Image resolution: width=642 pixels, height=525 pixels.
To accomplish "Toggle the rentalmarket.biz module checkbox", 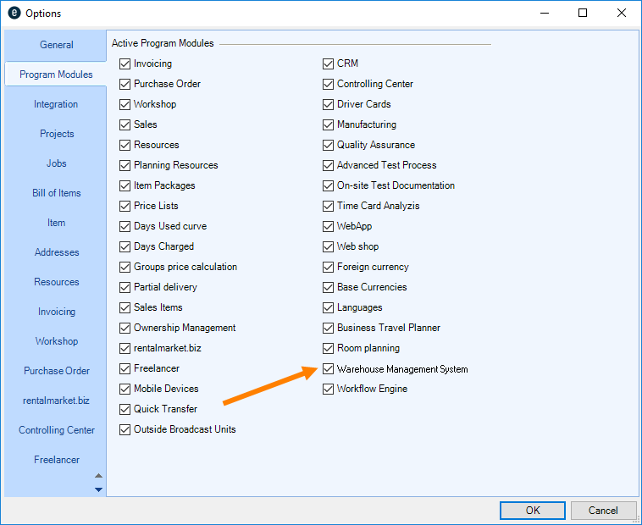I will pos(125,349).
